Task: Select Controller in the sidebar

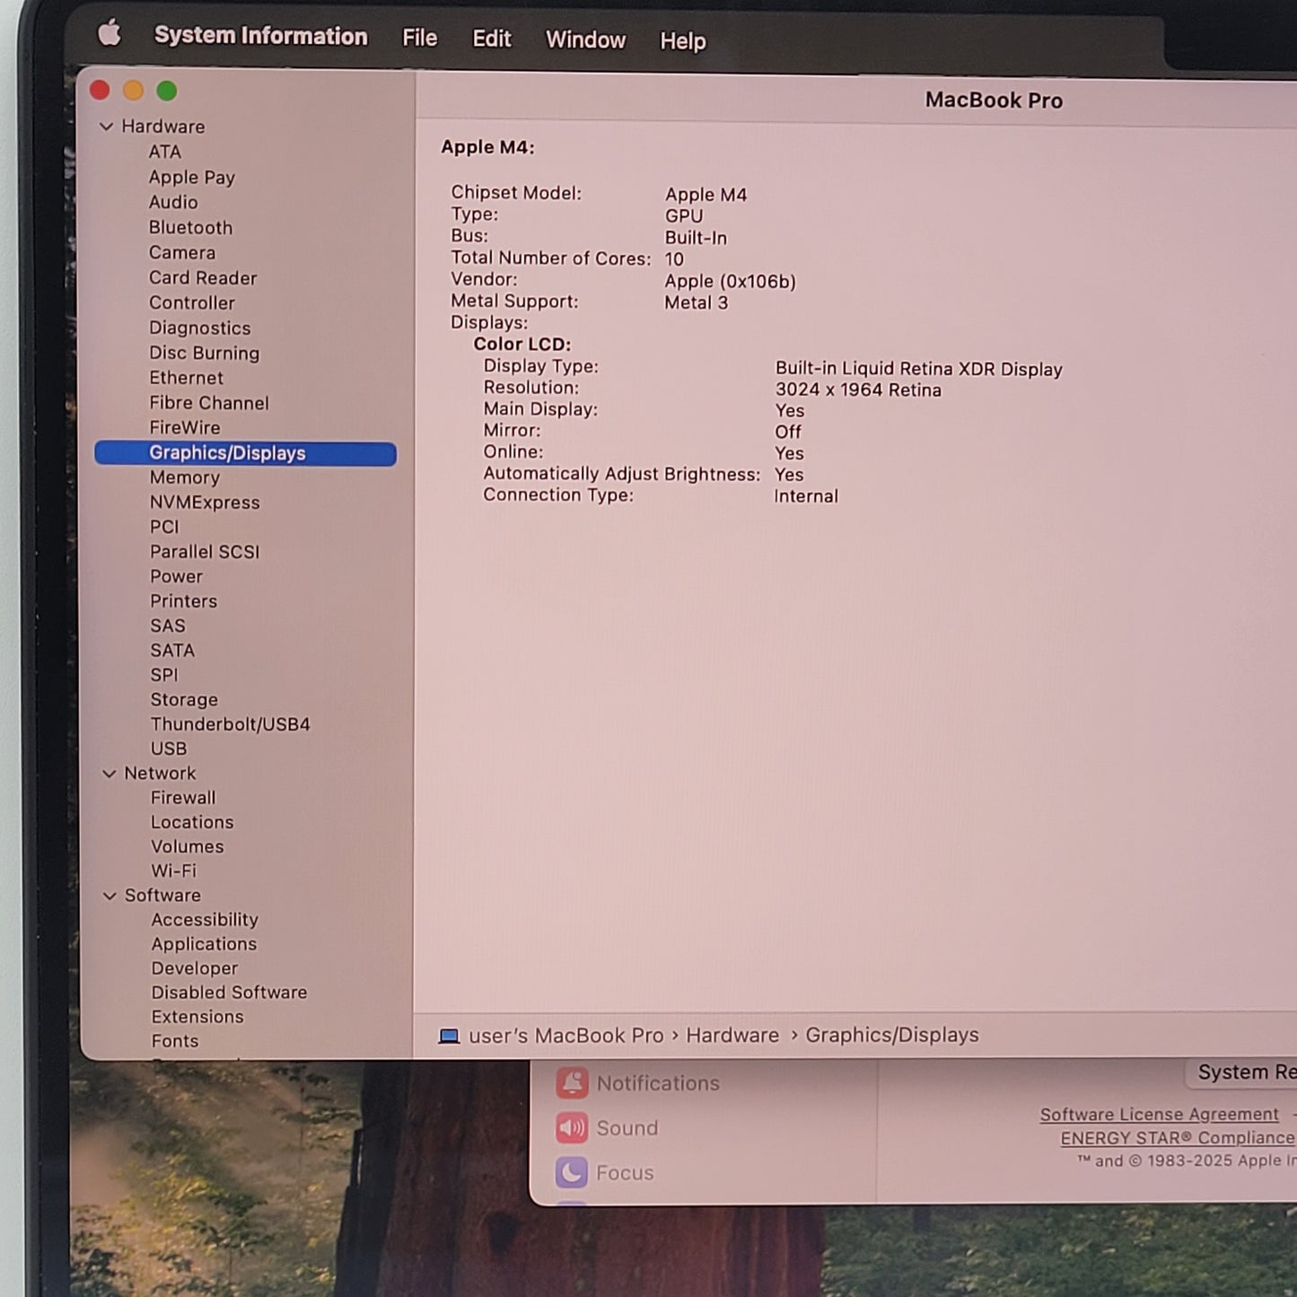Action: coord(192,303)
